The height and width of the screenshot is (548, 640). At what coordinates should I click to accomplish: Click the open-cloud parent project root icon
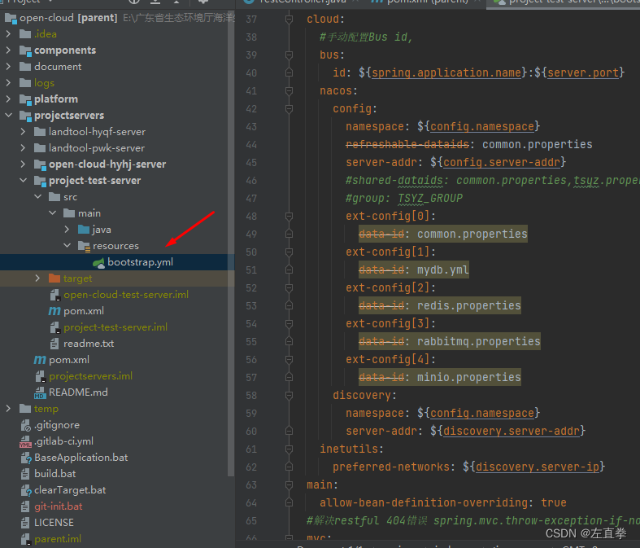click(11, 18)
